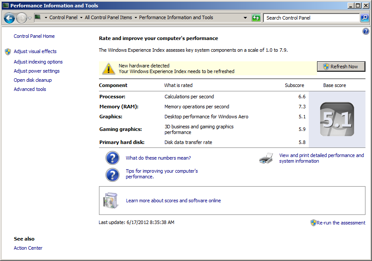Click the Last update timestamp text

pyautogui.click(x=137, y=222)
